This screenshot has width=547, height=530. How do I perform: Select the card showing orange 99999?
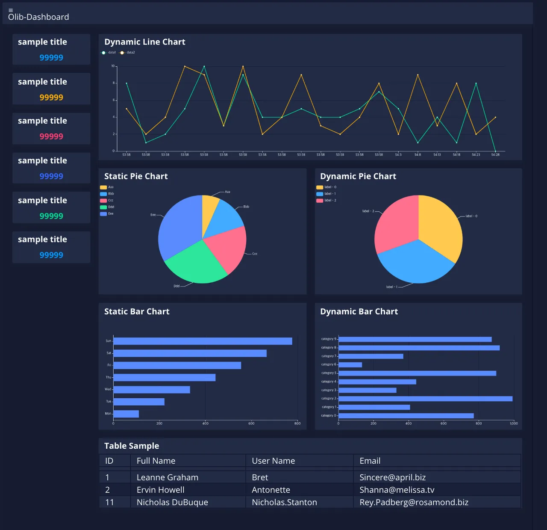tap(51, 89)
